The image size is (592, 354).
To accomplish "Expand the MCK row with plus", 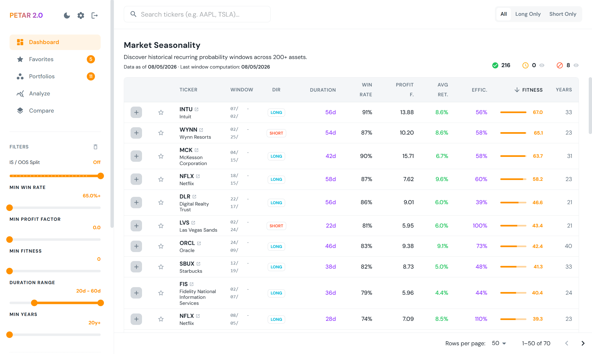I will (136, 156).
